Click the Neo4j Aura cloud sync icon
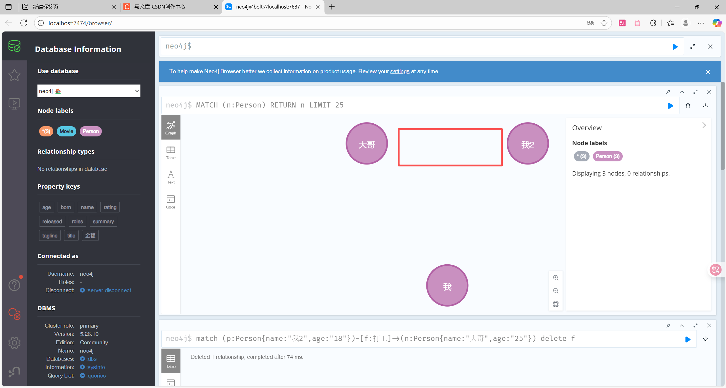The width and height of the screenshot is (726, 388). [x=14, y=314]
